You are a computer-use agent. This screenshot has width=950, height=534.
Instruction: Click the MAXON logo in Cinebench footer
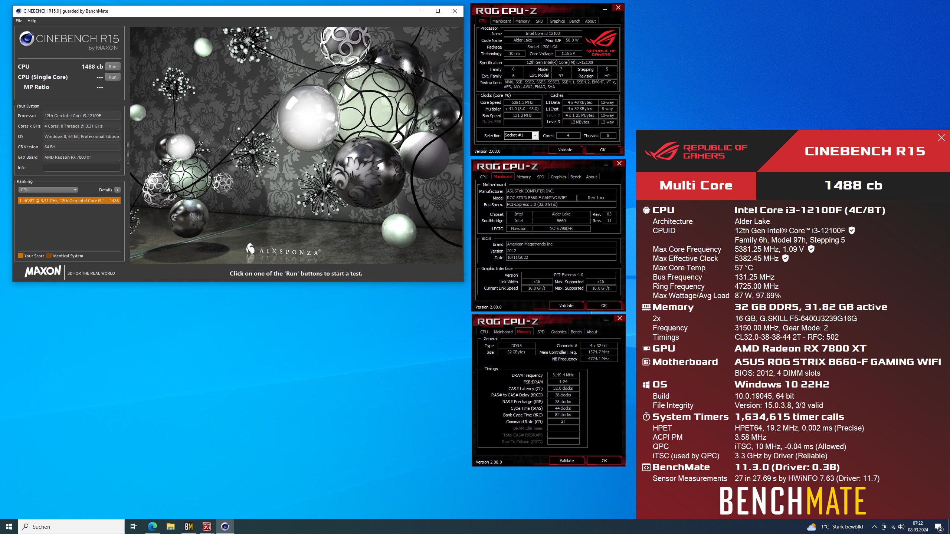(x=43, y=271)
